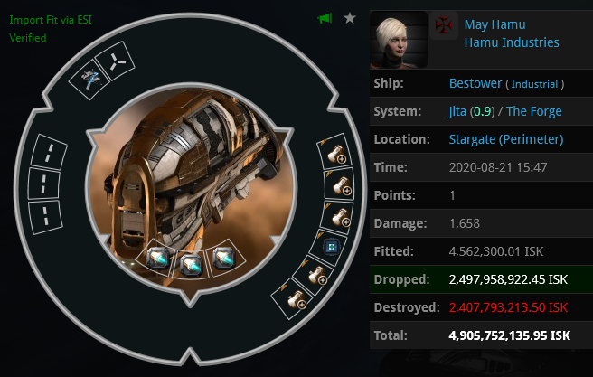The height and width of the screenshot is (377, 593).
Task: Select the top empty high slot
Action: [49, 152]
